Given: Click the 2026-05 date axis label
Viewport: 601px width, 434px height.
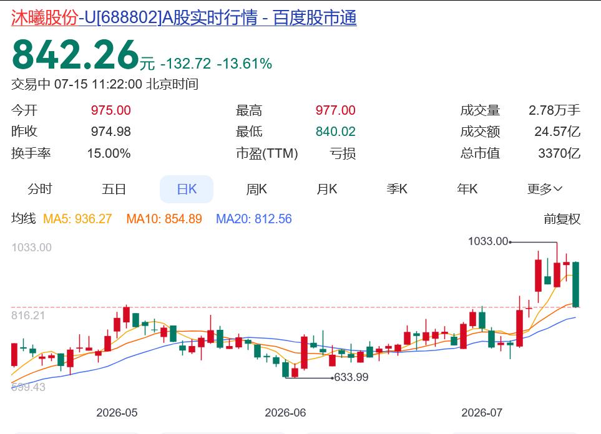Looking at the screenshot, I should click(117, 413).
